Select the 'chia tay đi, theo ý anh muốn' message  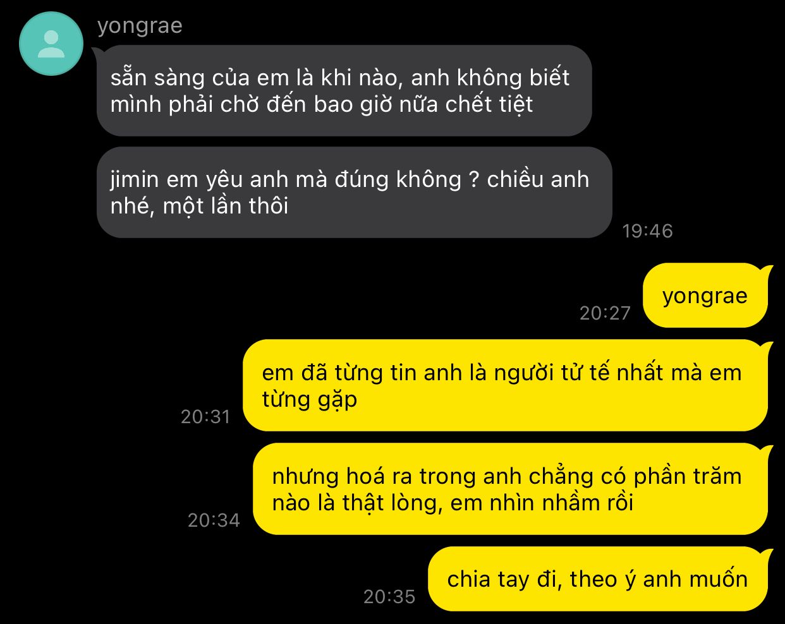point(597,579)
